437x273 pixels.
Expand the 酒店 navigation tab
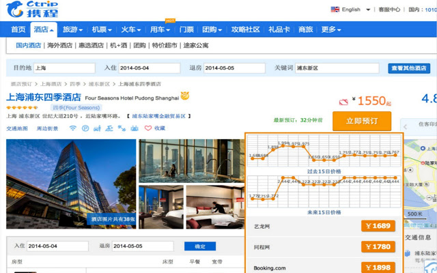44,29
